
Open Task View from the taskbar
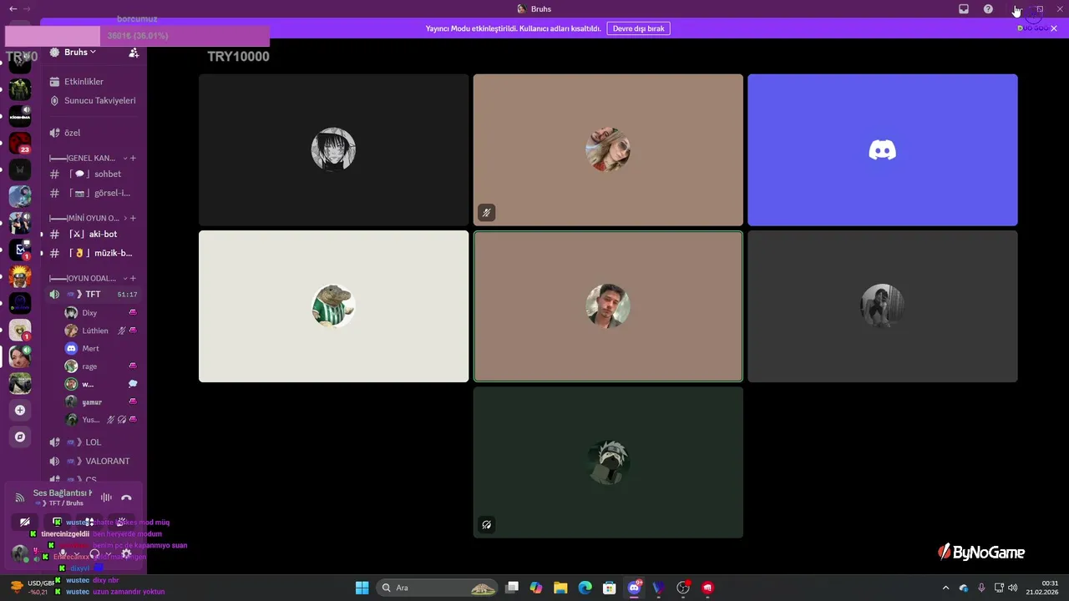pos(512,588)
